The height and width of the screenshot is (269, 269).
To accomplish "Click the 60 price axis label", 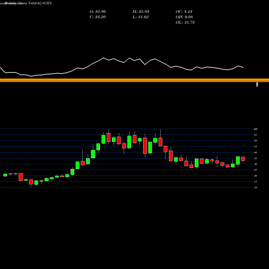I will (256, 129).
